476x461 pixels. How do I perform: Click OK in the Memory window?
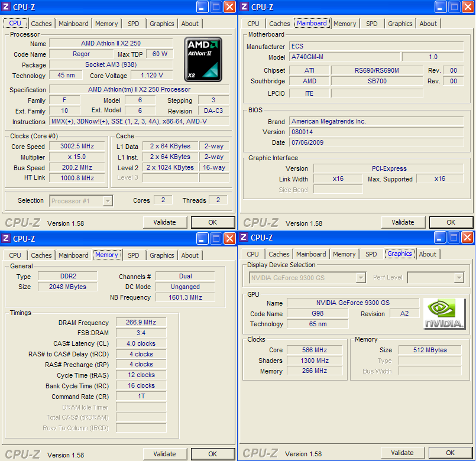coord(213,454)
